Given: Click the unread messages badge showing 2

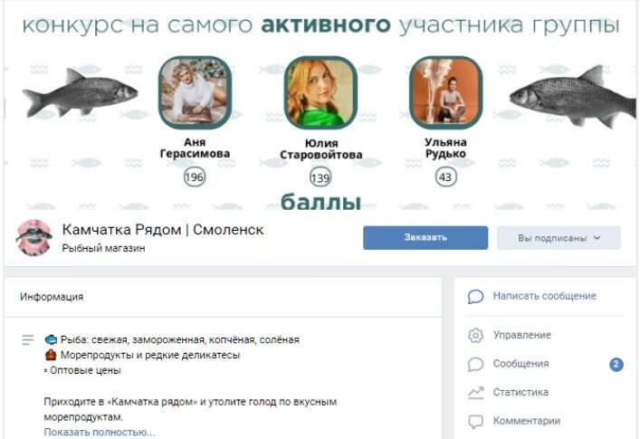Looking at the screenshot, I should pyautogui.click(x=616, y=364).
